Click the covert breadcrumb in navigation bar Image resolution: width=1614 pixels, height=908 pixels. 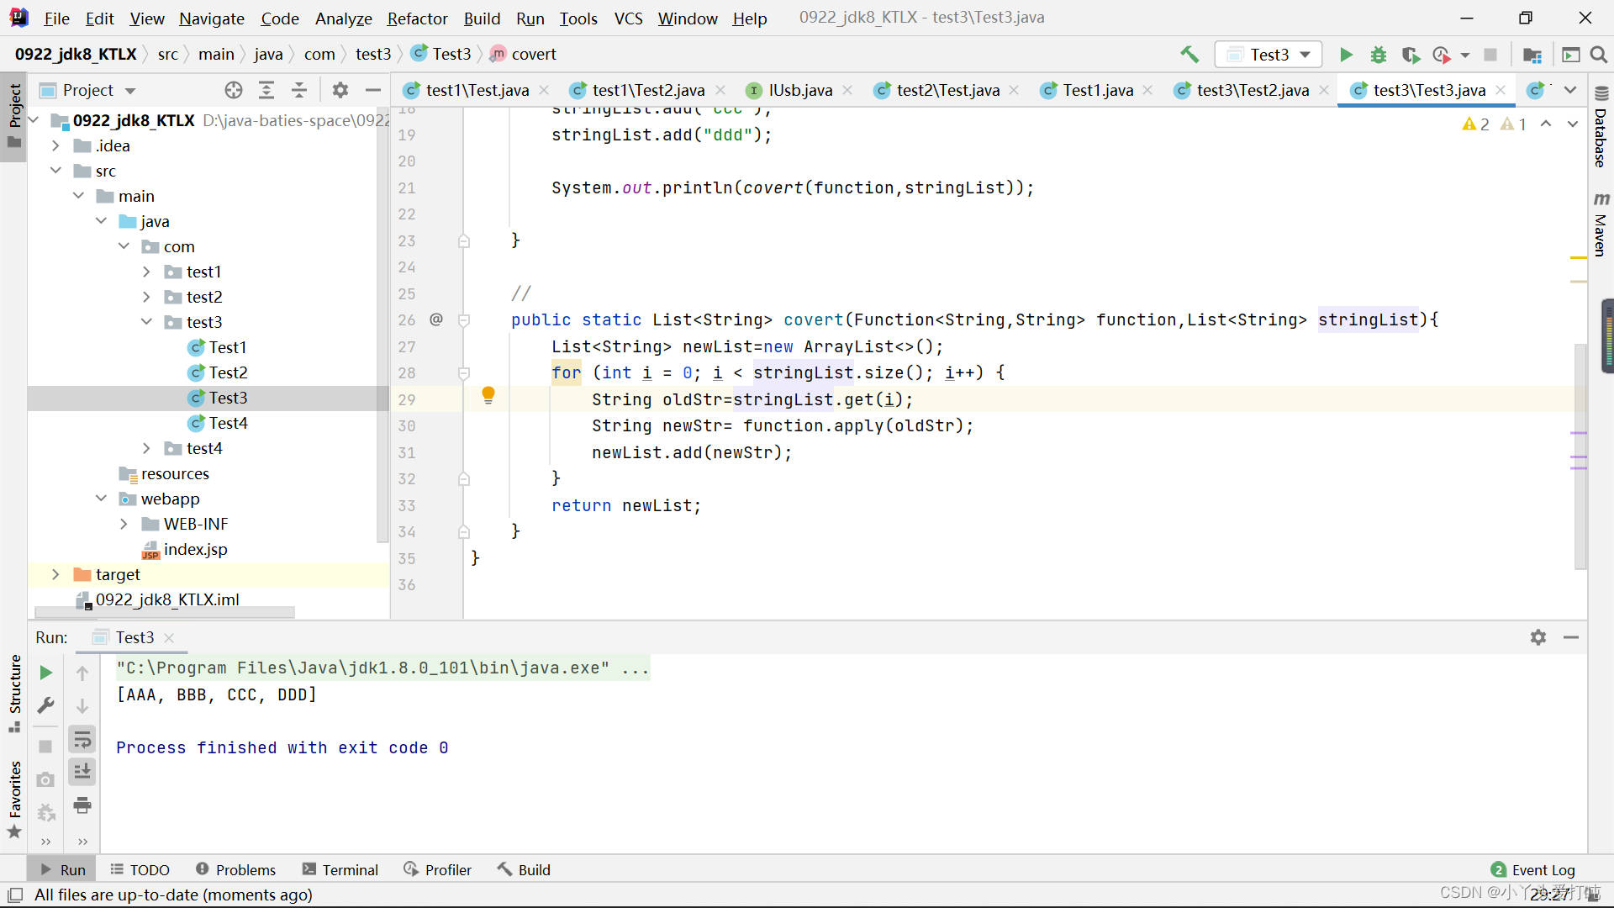coord(523,54)
